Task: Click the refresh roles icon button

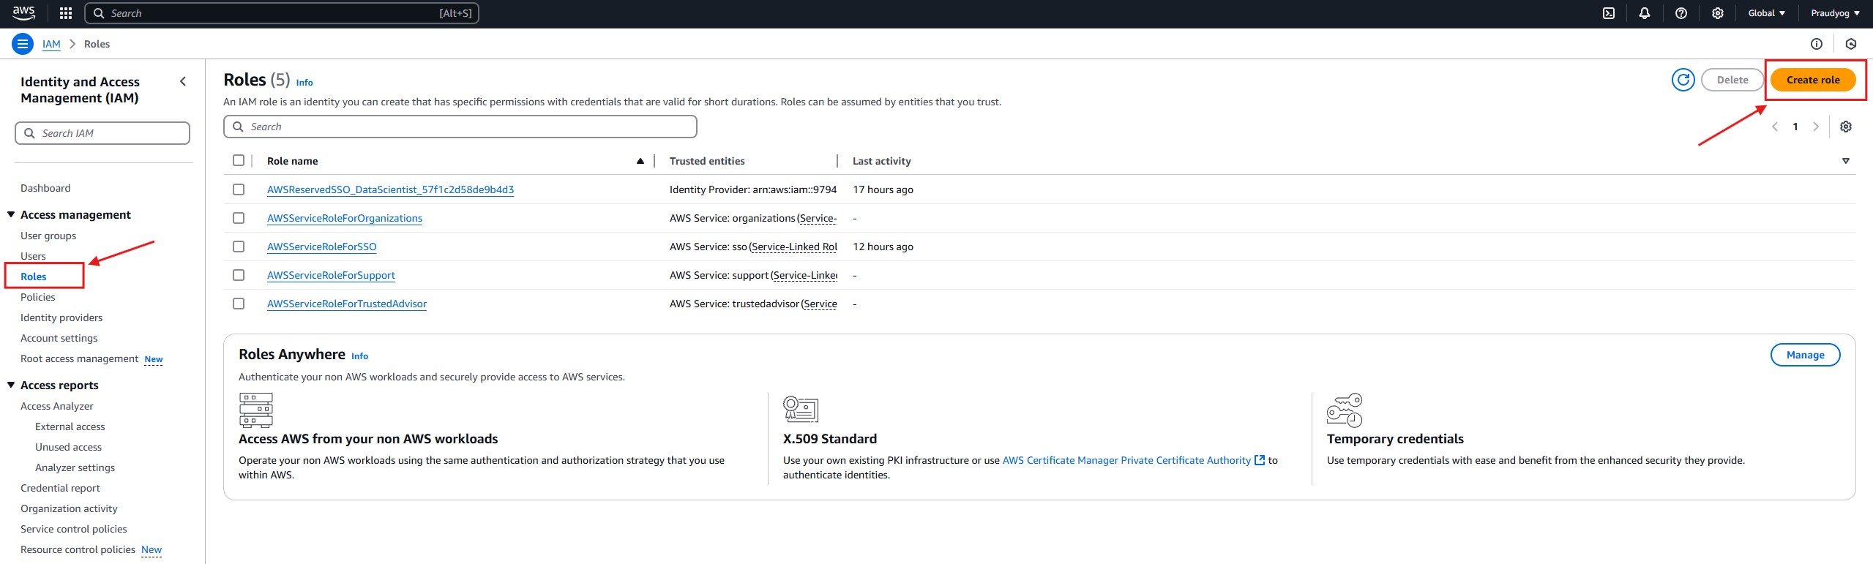Action: point(1683,80)
